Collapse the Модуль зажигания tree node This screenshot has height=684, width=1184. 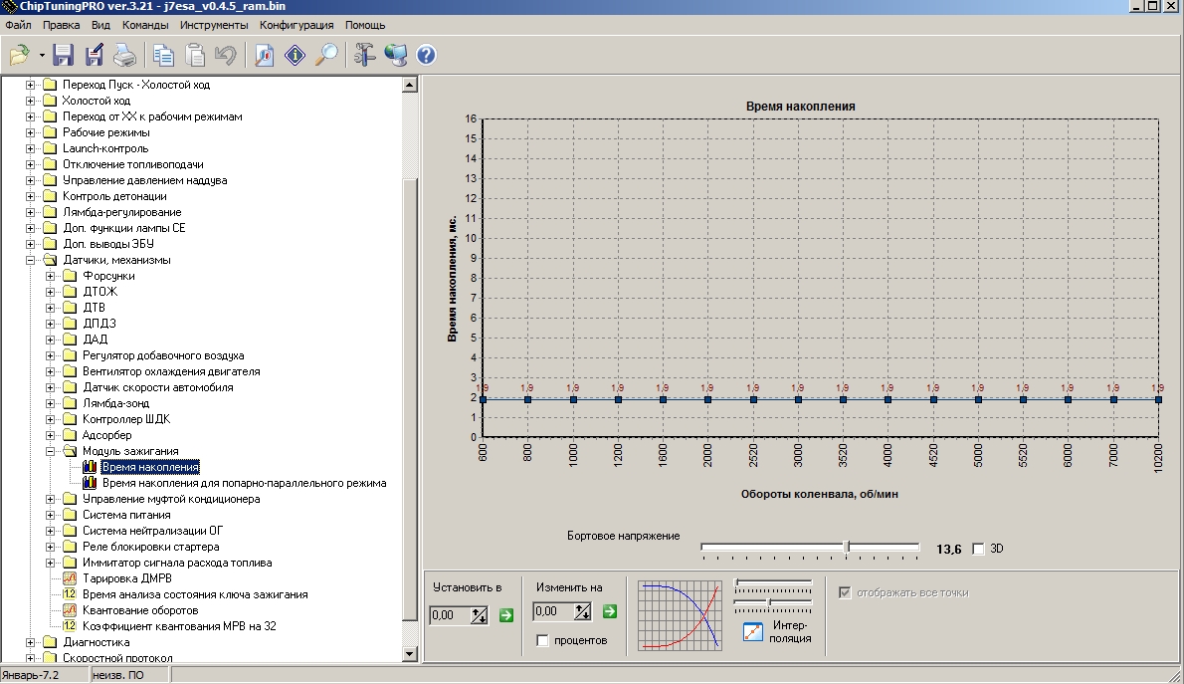coord(51,451)
